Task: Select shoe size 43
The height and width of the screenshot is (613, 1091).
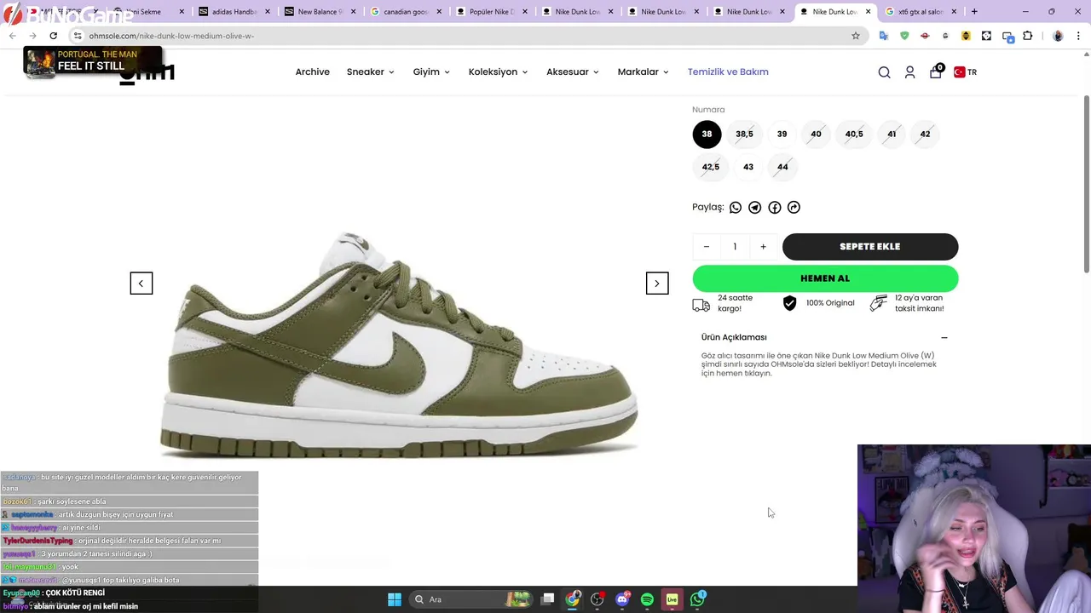Action: click(748, 167)
